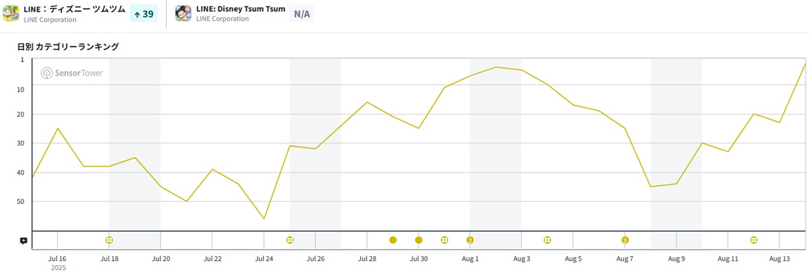Open the Aug 4 event marker icon
Image resolution: width=809 pixels, height=271 pixels.
547,240
